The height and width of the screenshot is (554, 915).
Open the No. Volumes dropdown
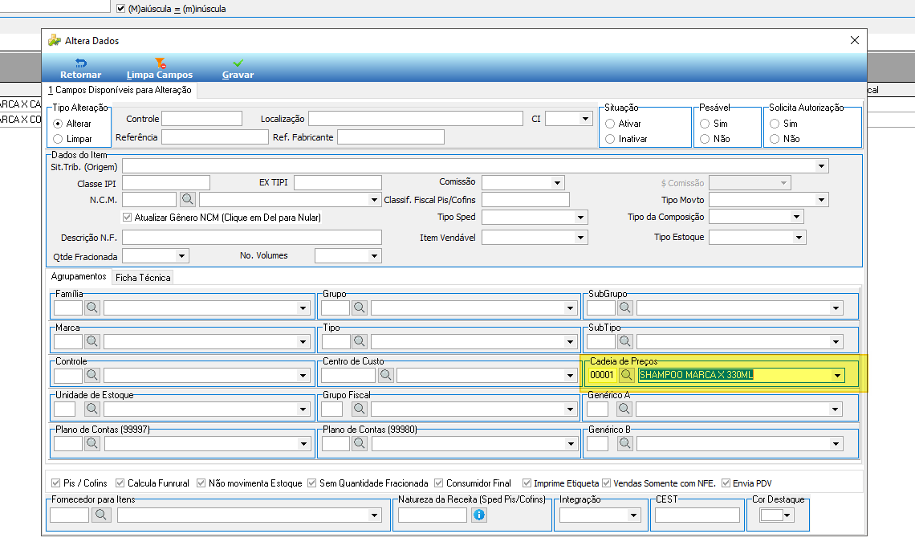tap(374, 255)
